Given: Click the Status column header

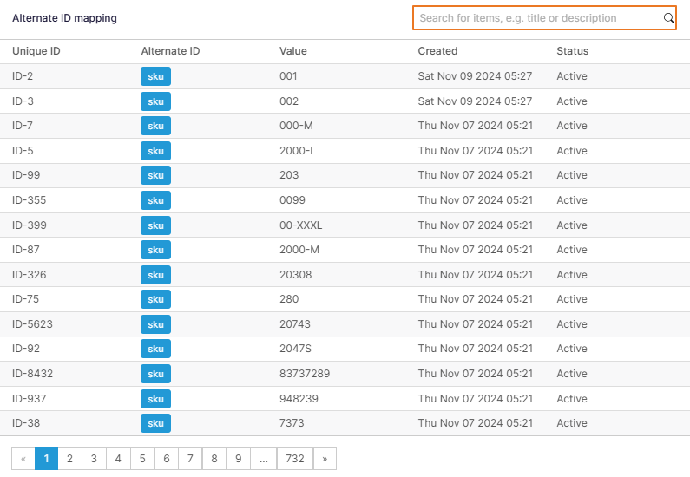Looking at the screenshot, I should pos(572,51).
